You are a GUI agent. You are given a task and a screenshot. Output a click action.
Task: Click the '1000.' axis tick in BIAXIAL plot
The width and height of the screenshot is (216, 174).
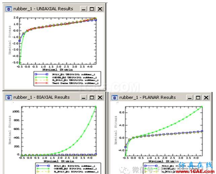click(16, 112)
